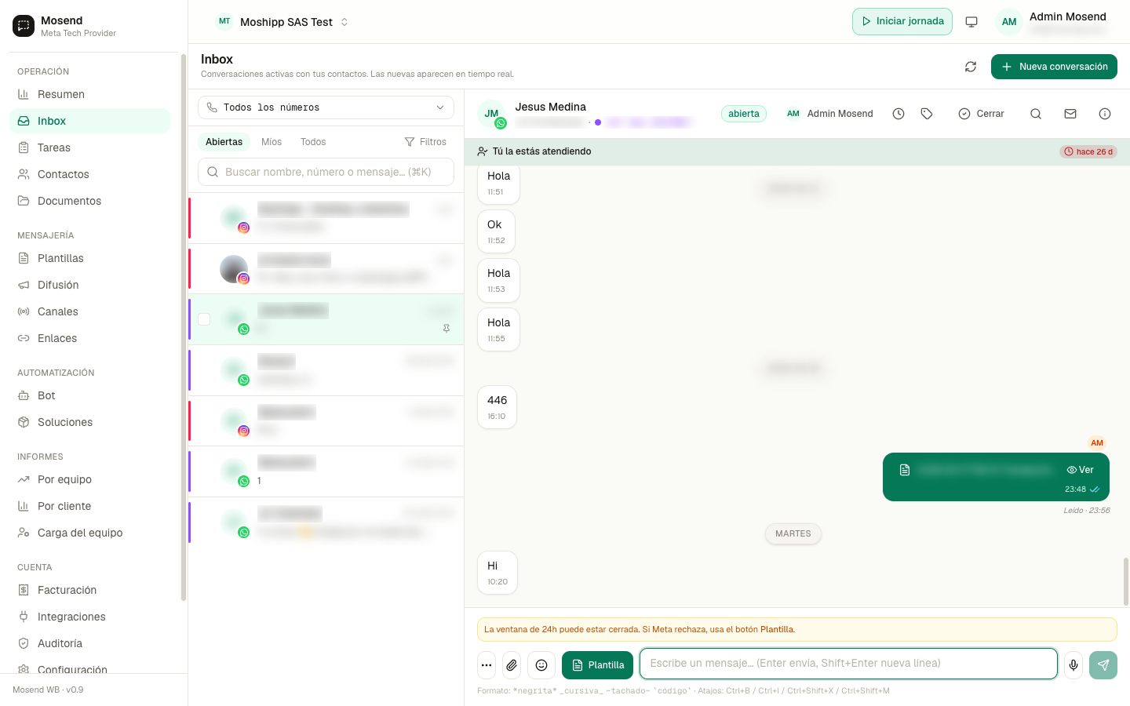Tick the checkbox on selected conversation
The image size is (1130, 706).
click(x=204, y=319)
